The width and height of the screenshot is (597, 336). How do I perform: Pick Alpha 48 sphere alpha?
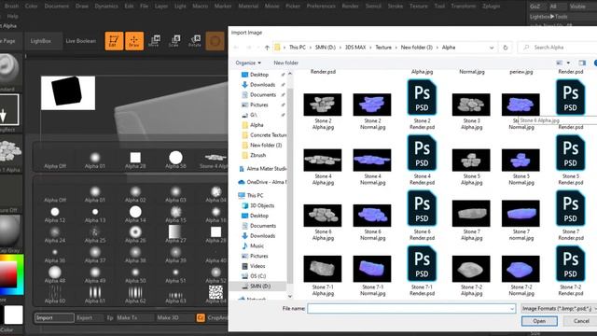click(x=55, y=274)
